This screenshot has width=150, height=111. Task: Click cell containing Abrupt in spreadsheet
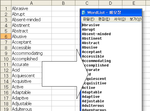pyautogui.click(x=31, y=14)
